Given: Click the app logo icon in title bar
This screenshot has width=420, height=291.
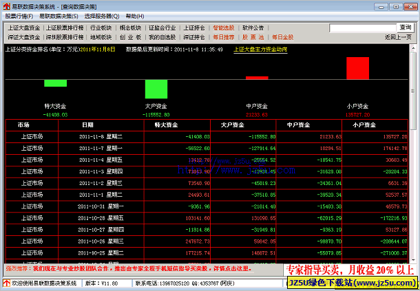Looking at the screenshot, I should point(6,6).
